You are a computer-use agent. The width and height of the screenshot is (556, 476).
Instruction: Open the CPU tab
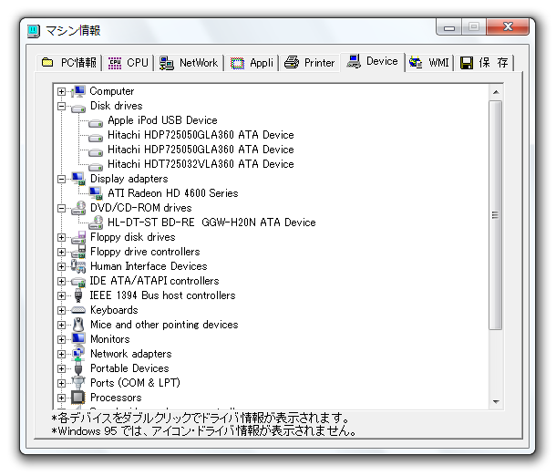(128, 63)
